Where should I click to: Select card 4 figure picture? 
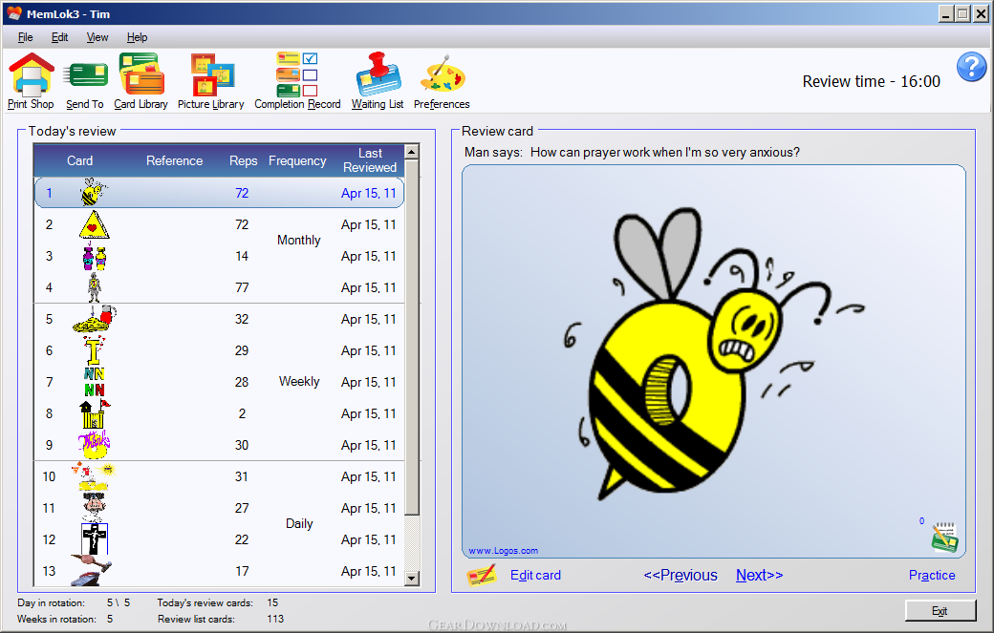point(94,287)
